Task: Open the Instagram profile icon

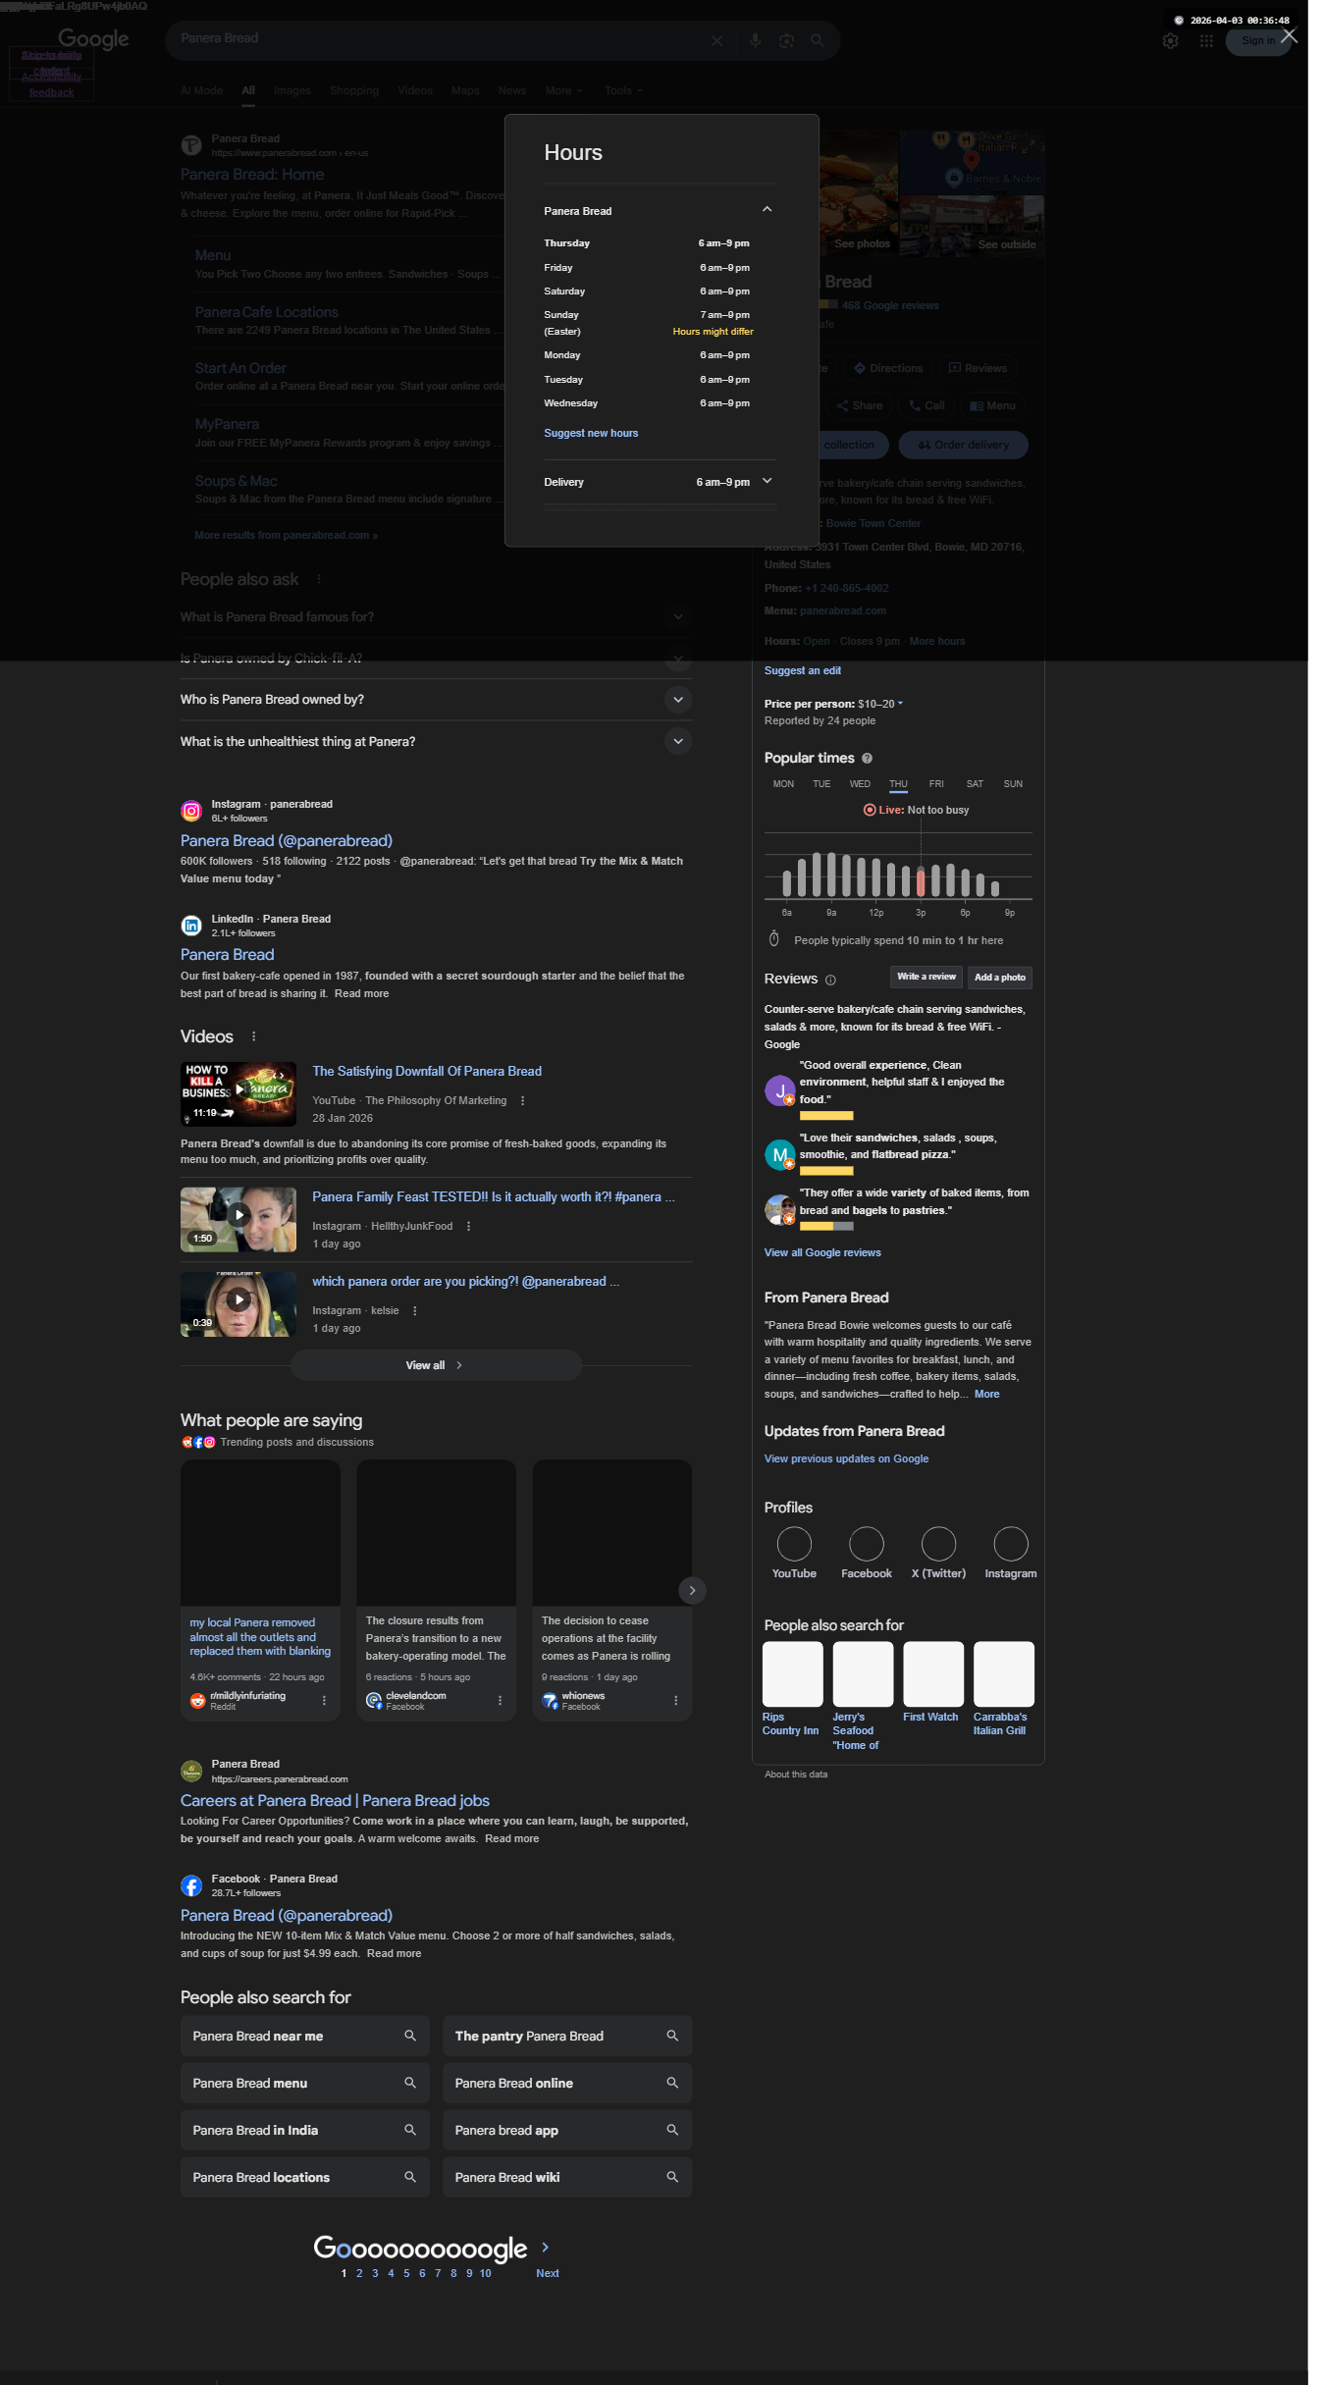Action: coord(1011,1544)
